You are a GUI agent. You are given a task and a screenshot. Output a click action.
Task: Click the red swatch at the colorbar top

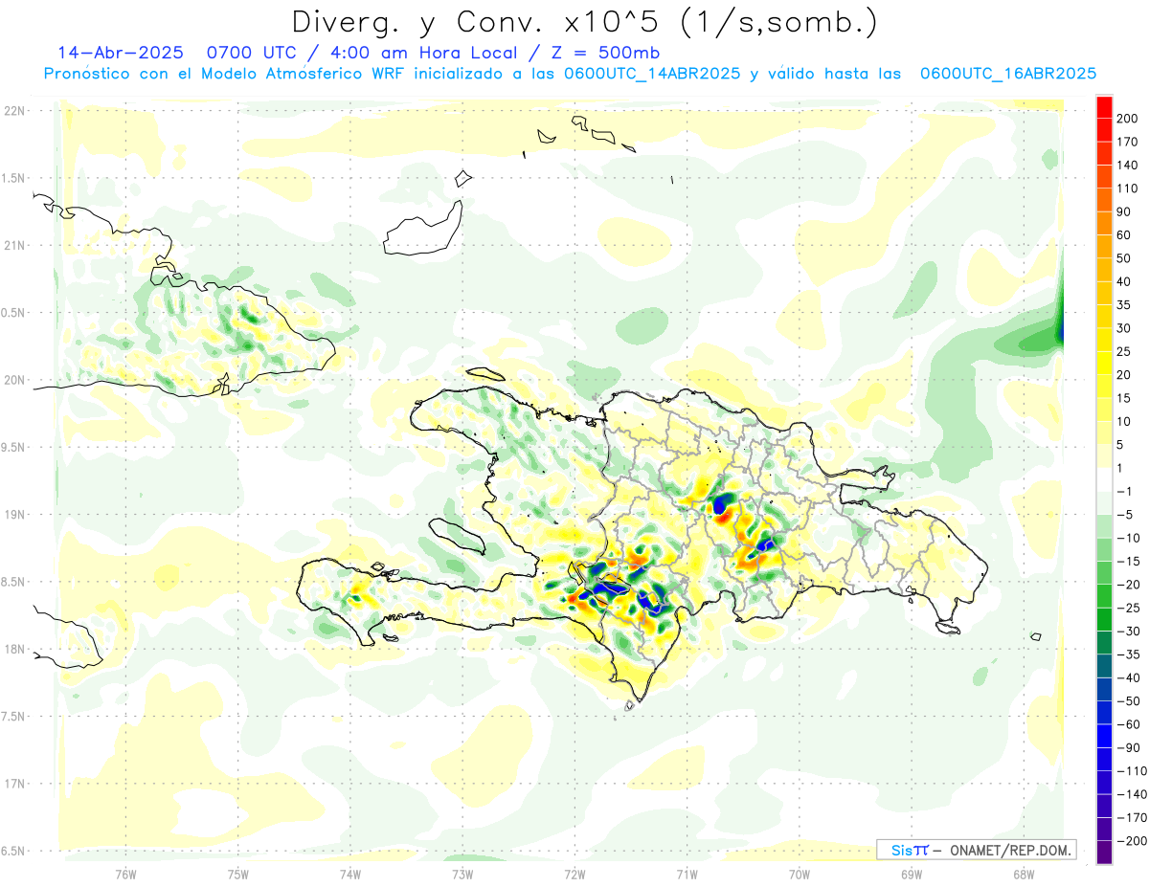point(1104,107)
